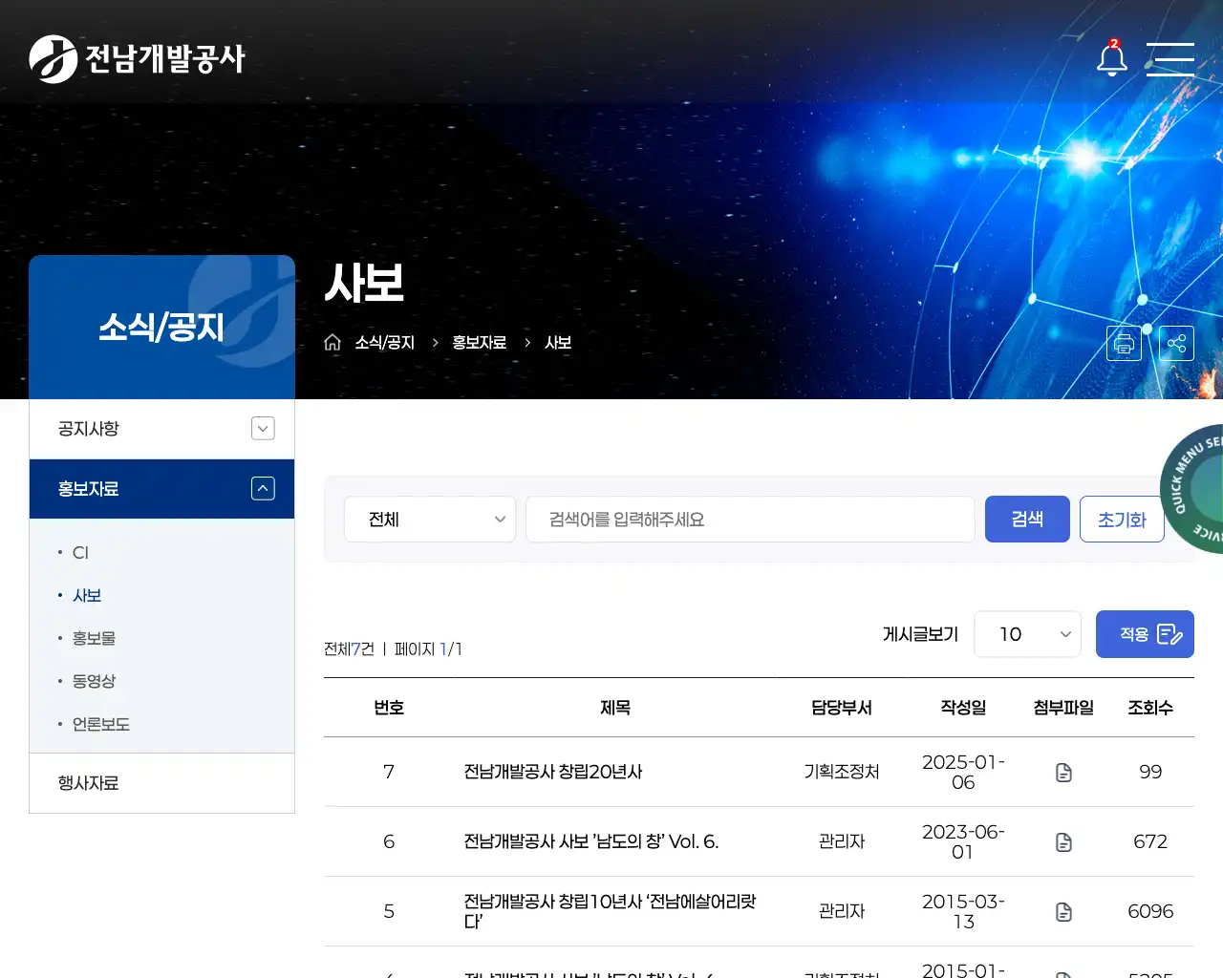This screenshot has width=1223, height=978.
Task: Click the 적용 apply button
Action: tap(1145, 634)
